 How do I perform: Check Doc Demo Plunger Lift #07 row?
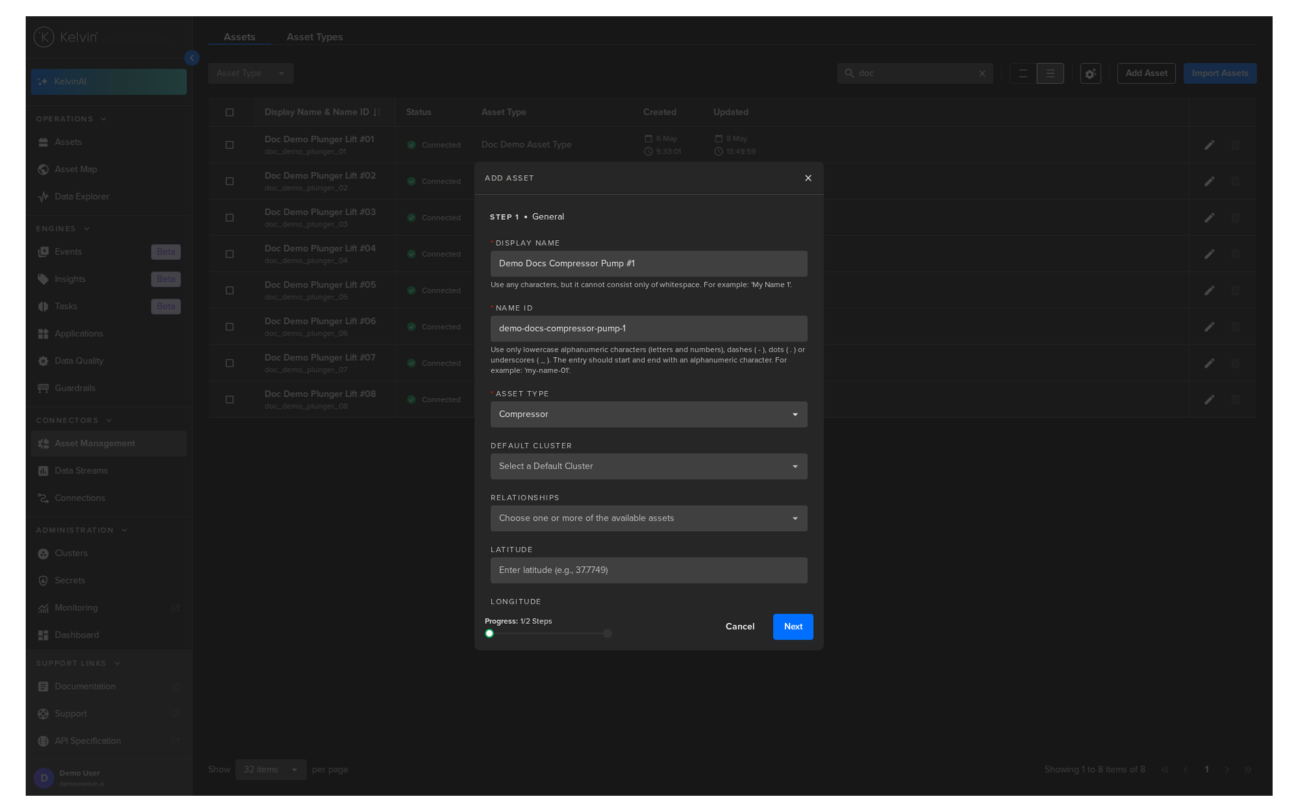point(229,363)
